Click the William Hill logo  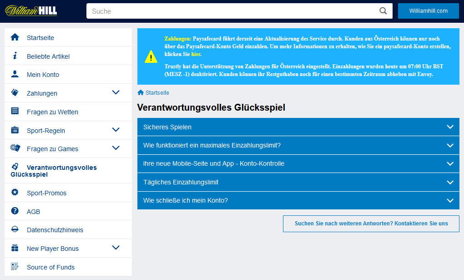[31, 10]
